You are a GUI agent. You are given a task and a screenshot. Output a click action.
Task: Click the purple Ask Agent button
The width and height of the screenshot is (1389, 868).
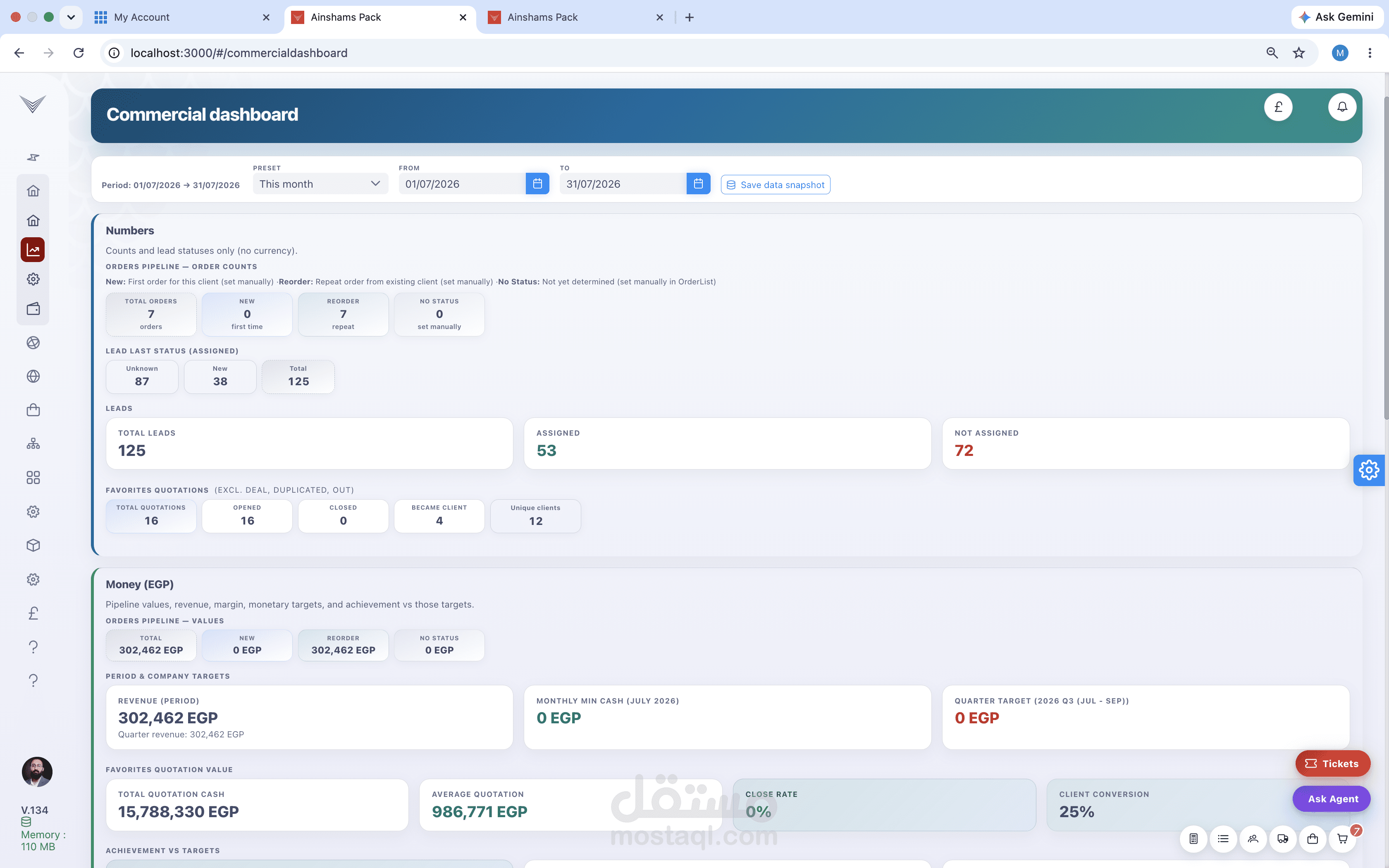(1332, 799)
